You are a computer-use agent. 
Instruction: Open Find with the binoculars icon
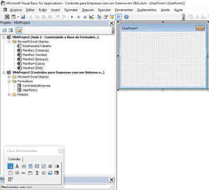(x=50, y=17)
